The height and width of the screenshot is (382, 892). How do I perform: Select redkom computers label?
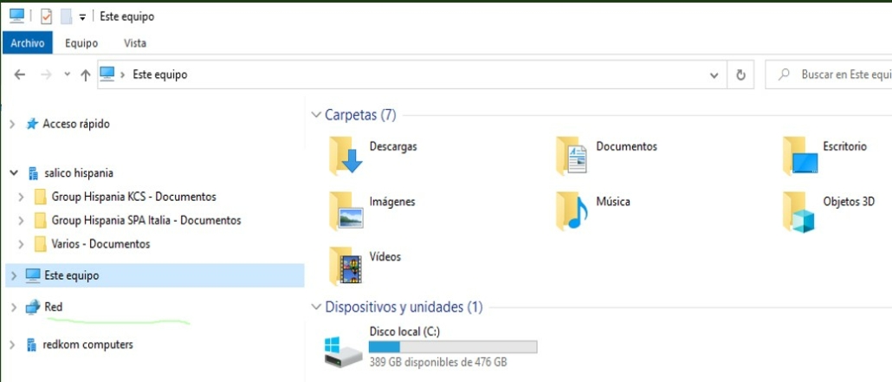click(87, 345)
